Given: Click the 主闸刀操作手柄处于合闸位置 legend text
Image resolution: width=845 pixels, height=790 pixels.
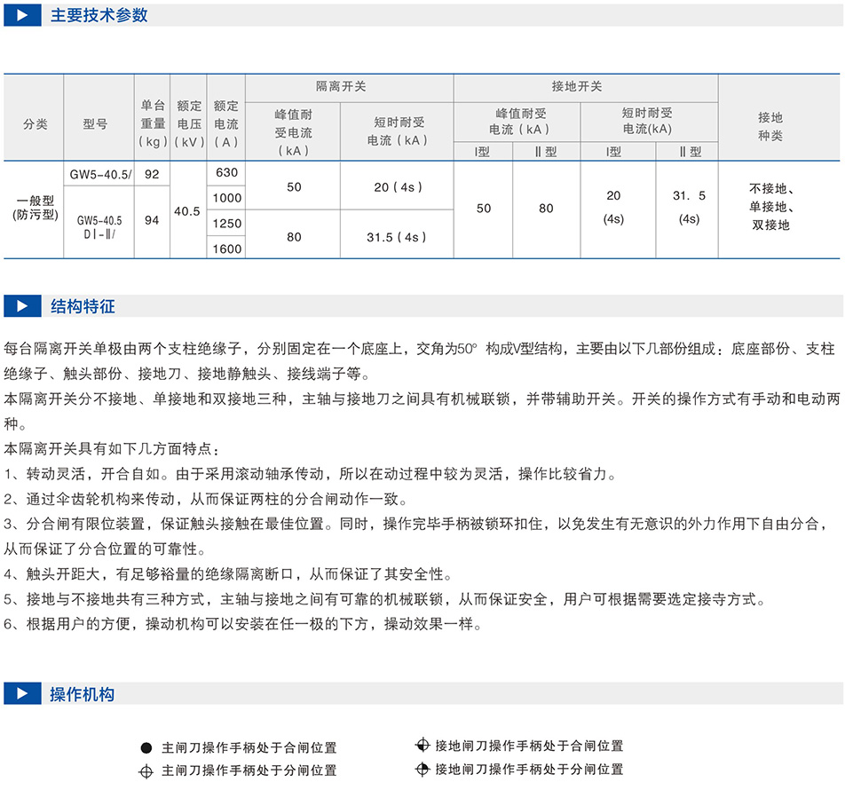Looking at the screenshot, I should coord(249,748).
